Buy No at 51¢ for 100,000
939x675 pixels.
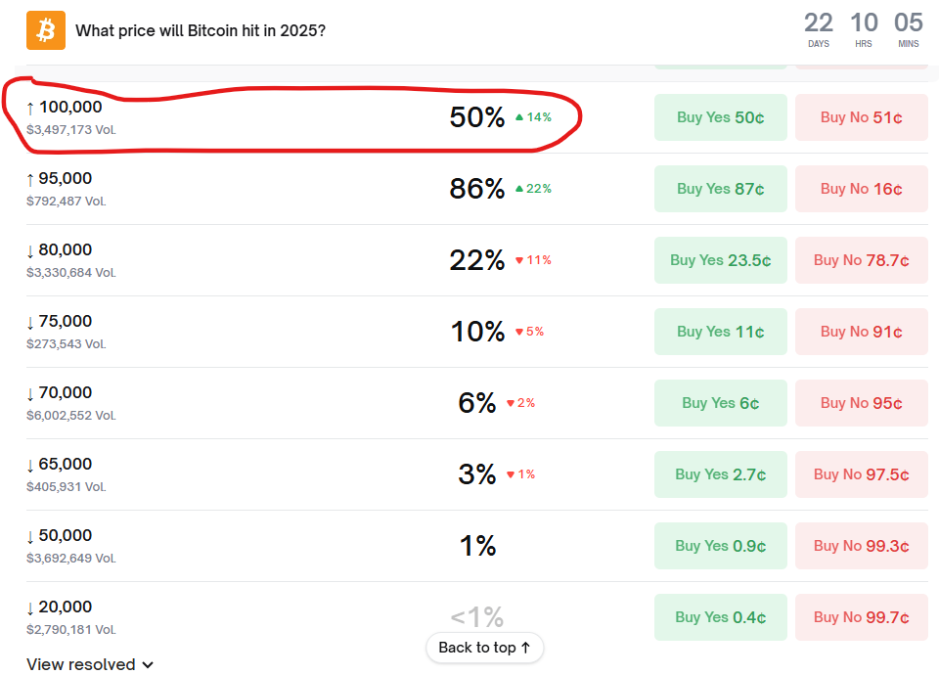click(861, 117)
